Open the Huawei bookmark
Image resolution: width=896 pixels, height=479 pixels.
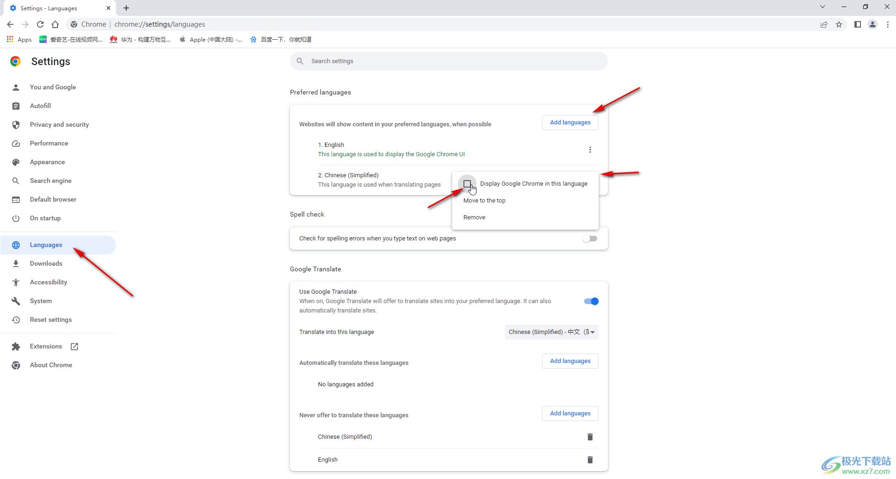140,40
